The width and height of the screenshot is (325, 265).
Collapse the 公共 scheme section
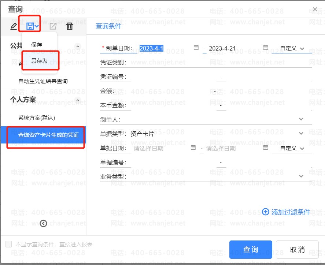[x=78, y=46]
